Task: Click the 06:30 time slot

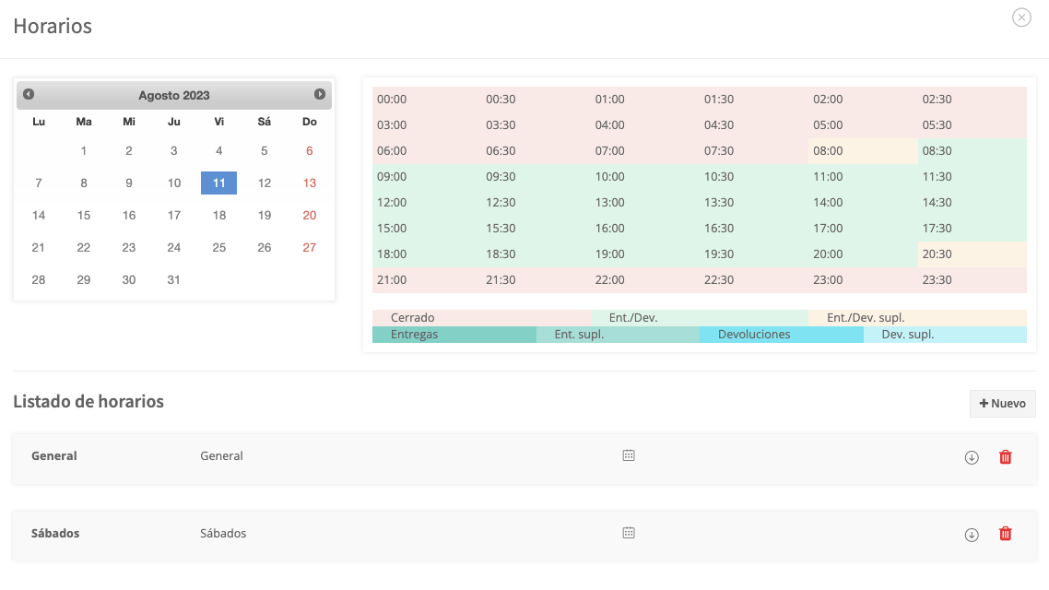Action: (x=536, y=151)
